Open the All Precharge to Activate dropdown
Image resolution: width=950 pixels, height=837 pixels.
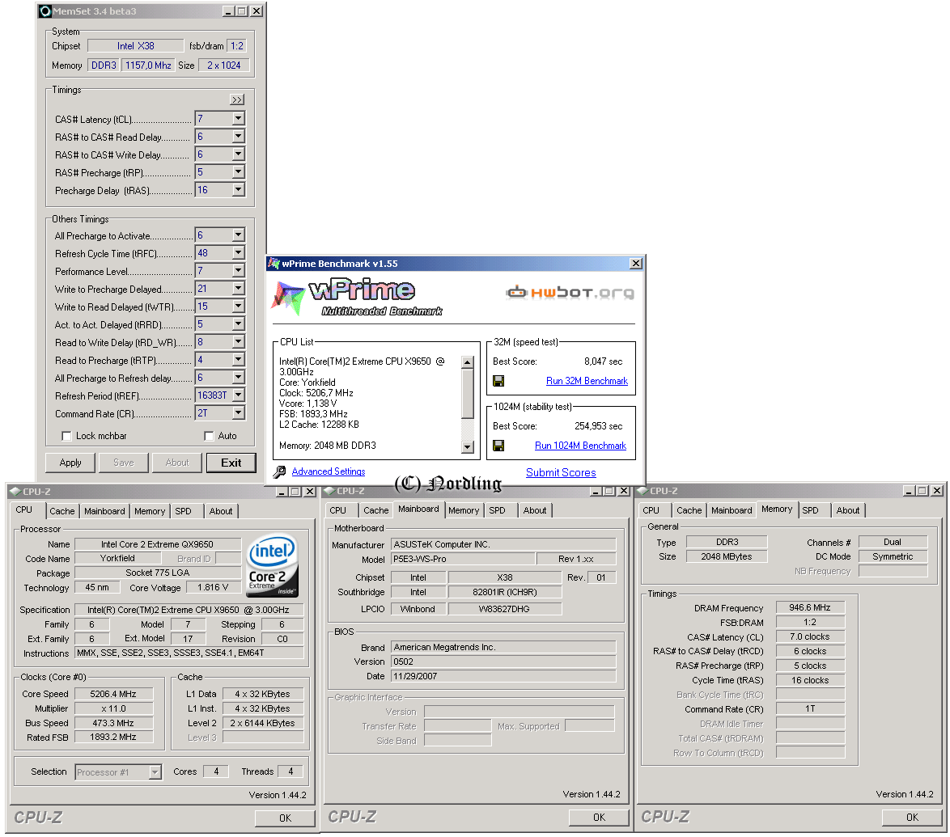pos(238,235)
